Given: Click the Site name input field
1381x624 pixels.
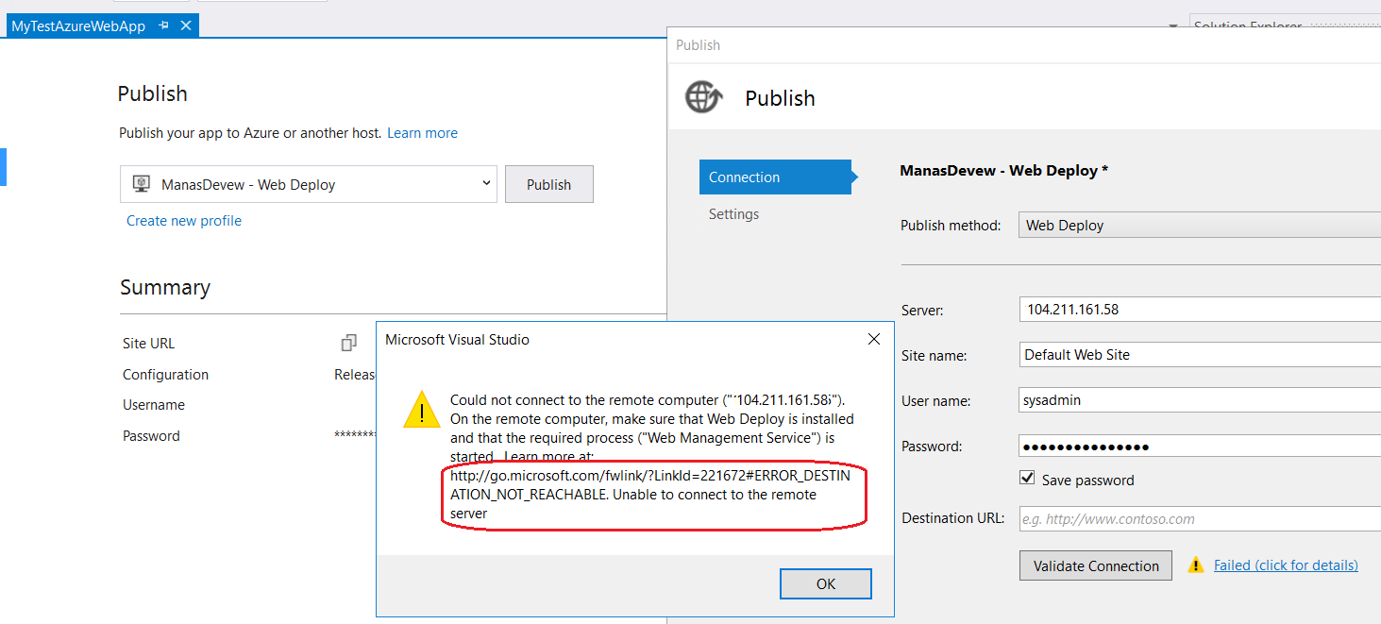Looking at the screenshot, I should click(1200, 355).
